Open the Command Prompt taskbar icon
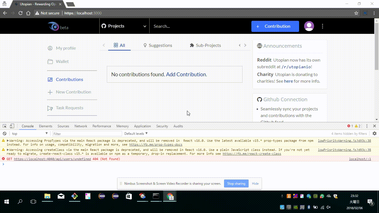The width and height of the screenshot is (379, 213). point(156,196)
